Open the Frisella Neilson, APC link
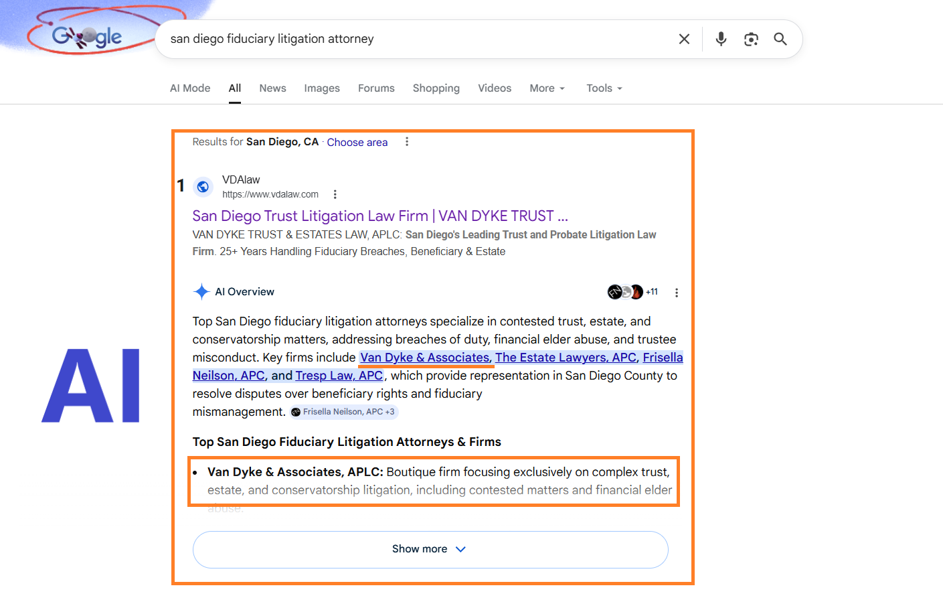Viewport: 943px width, 608px height. [x=438, y=366]
